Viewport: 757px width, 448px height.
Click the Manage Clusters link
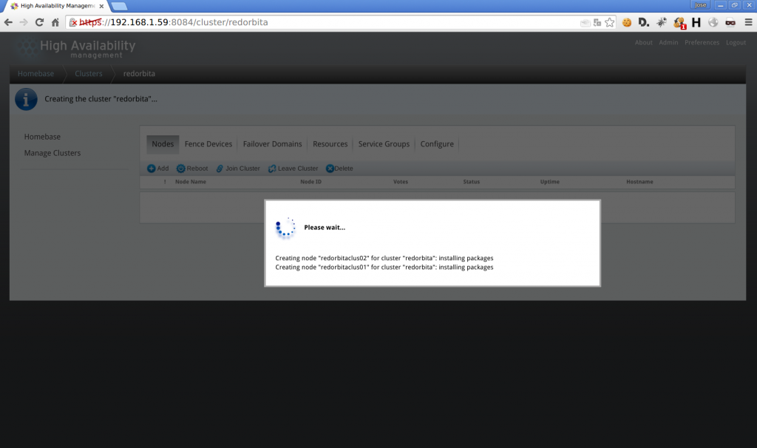(54, 153)
